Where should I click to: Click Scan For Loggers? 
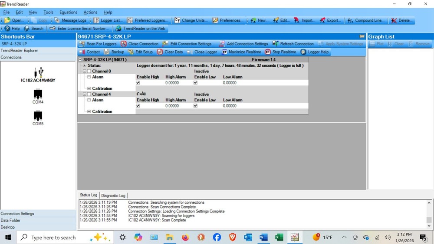pos(98,44)
